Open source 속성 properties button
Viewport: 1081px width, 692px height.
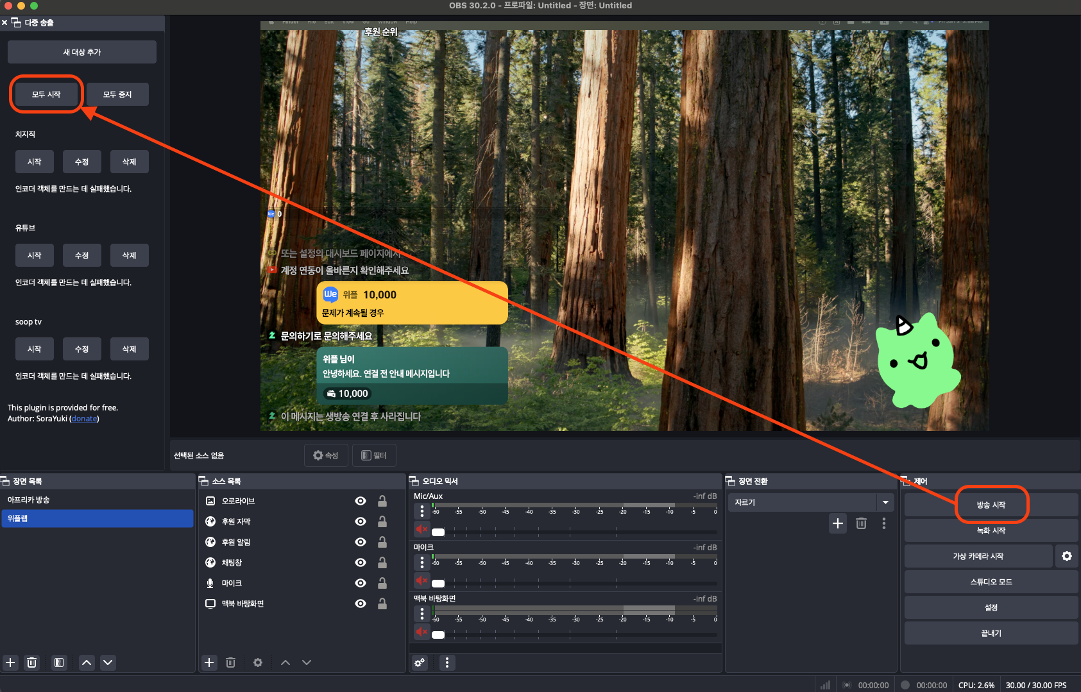pyautogui.click(x=326, y=455)
